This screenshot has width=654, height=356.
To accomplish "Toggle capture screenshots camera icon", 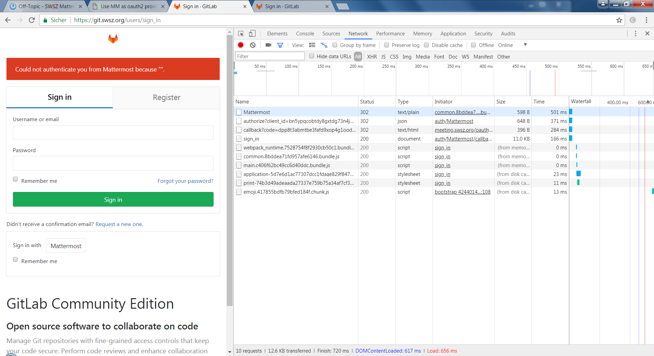I will click(x=268, y=45).
